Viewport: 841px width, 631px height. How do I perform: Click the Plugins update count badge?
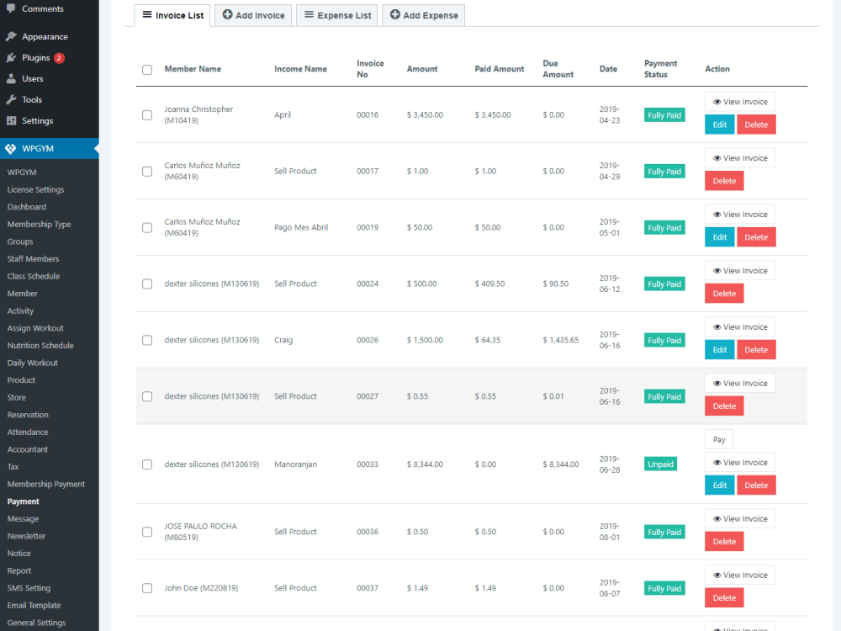59,58
